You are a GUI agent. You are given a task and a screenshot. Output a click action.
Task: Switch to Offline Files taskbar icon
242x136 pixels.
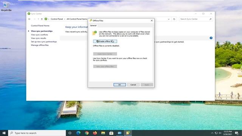[x=128, y=133]
